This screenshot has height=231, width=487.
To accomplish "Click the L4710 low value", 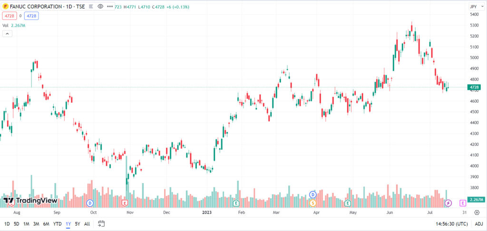I will (145, 7).
